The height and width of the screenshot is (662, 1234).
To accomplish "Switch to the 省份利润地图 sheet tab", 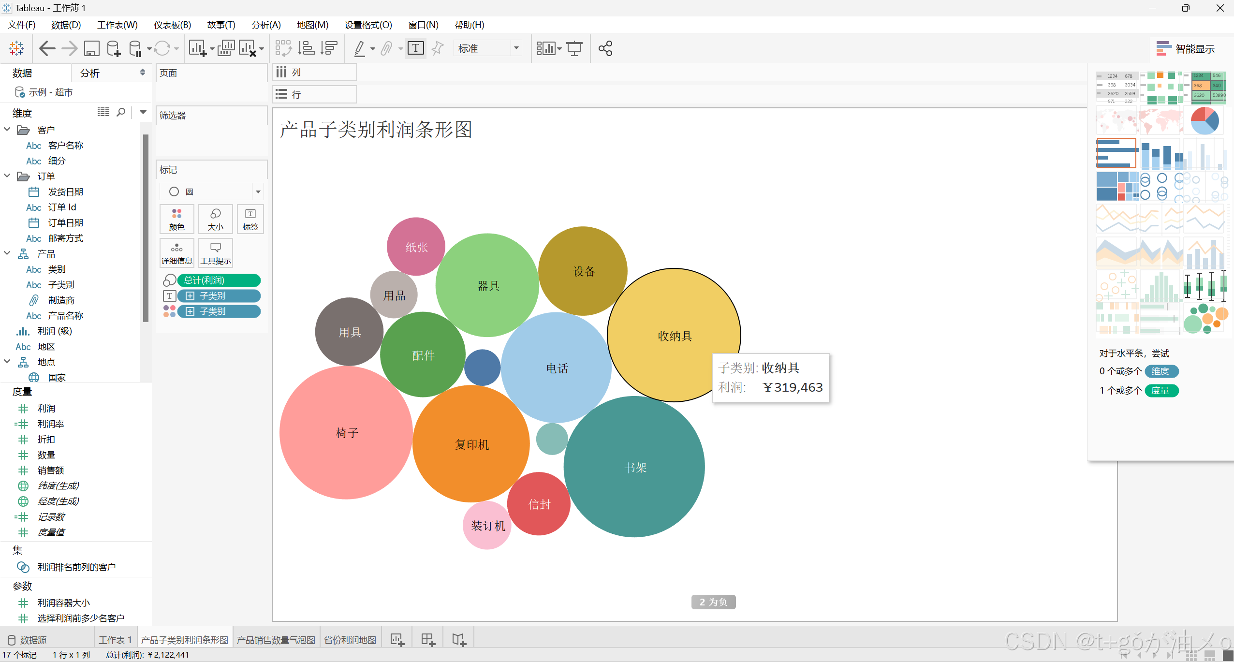I will (350, 640).
